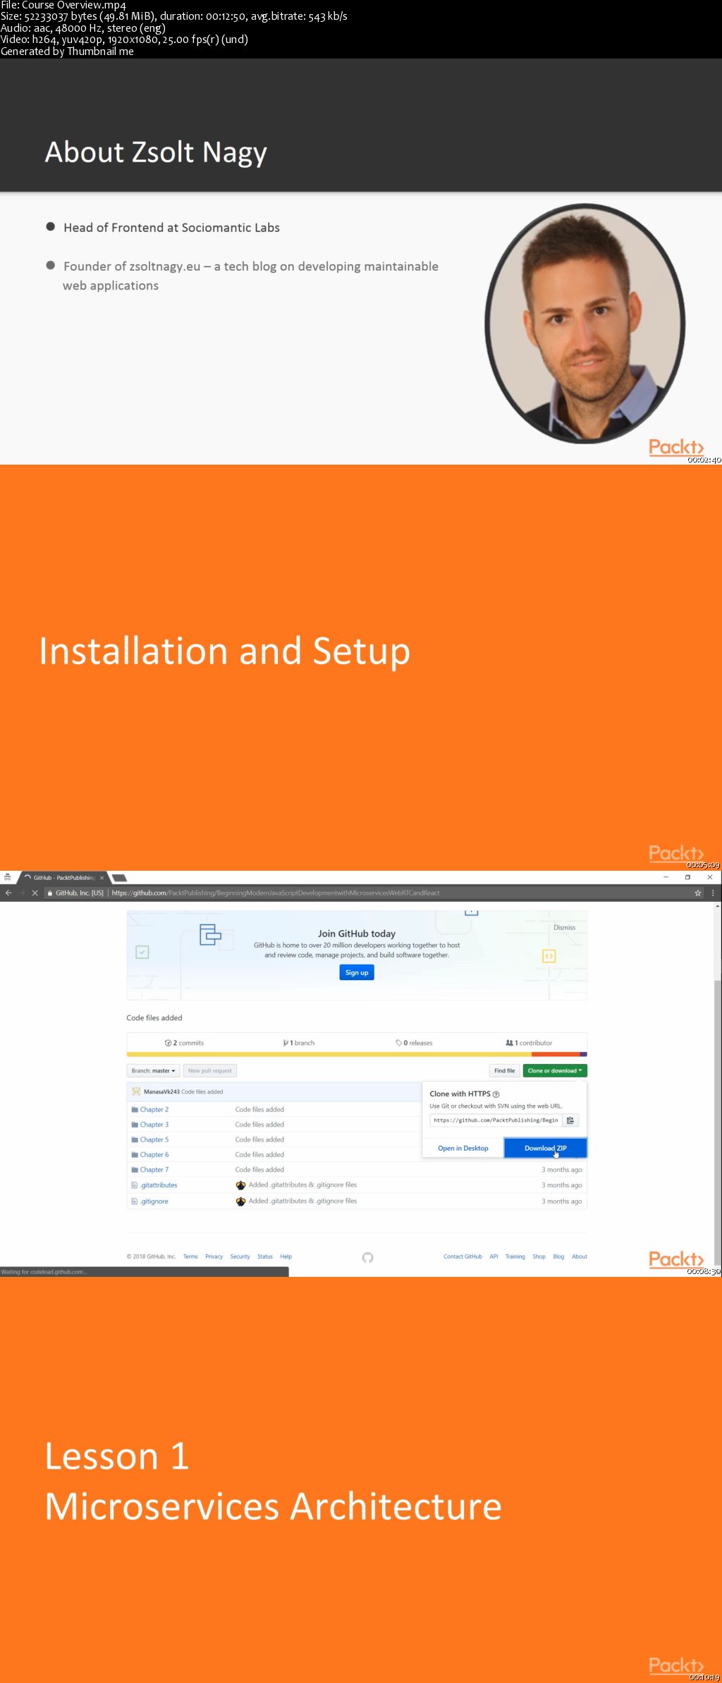Open the Chapter 3 folder
The height and width of the screenshot is (1683, 722).
click(x=154, y=1125)
